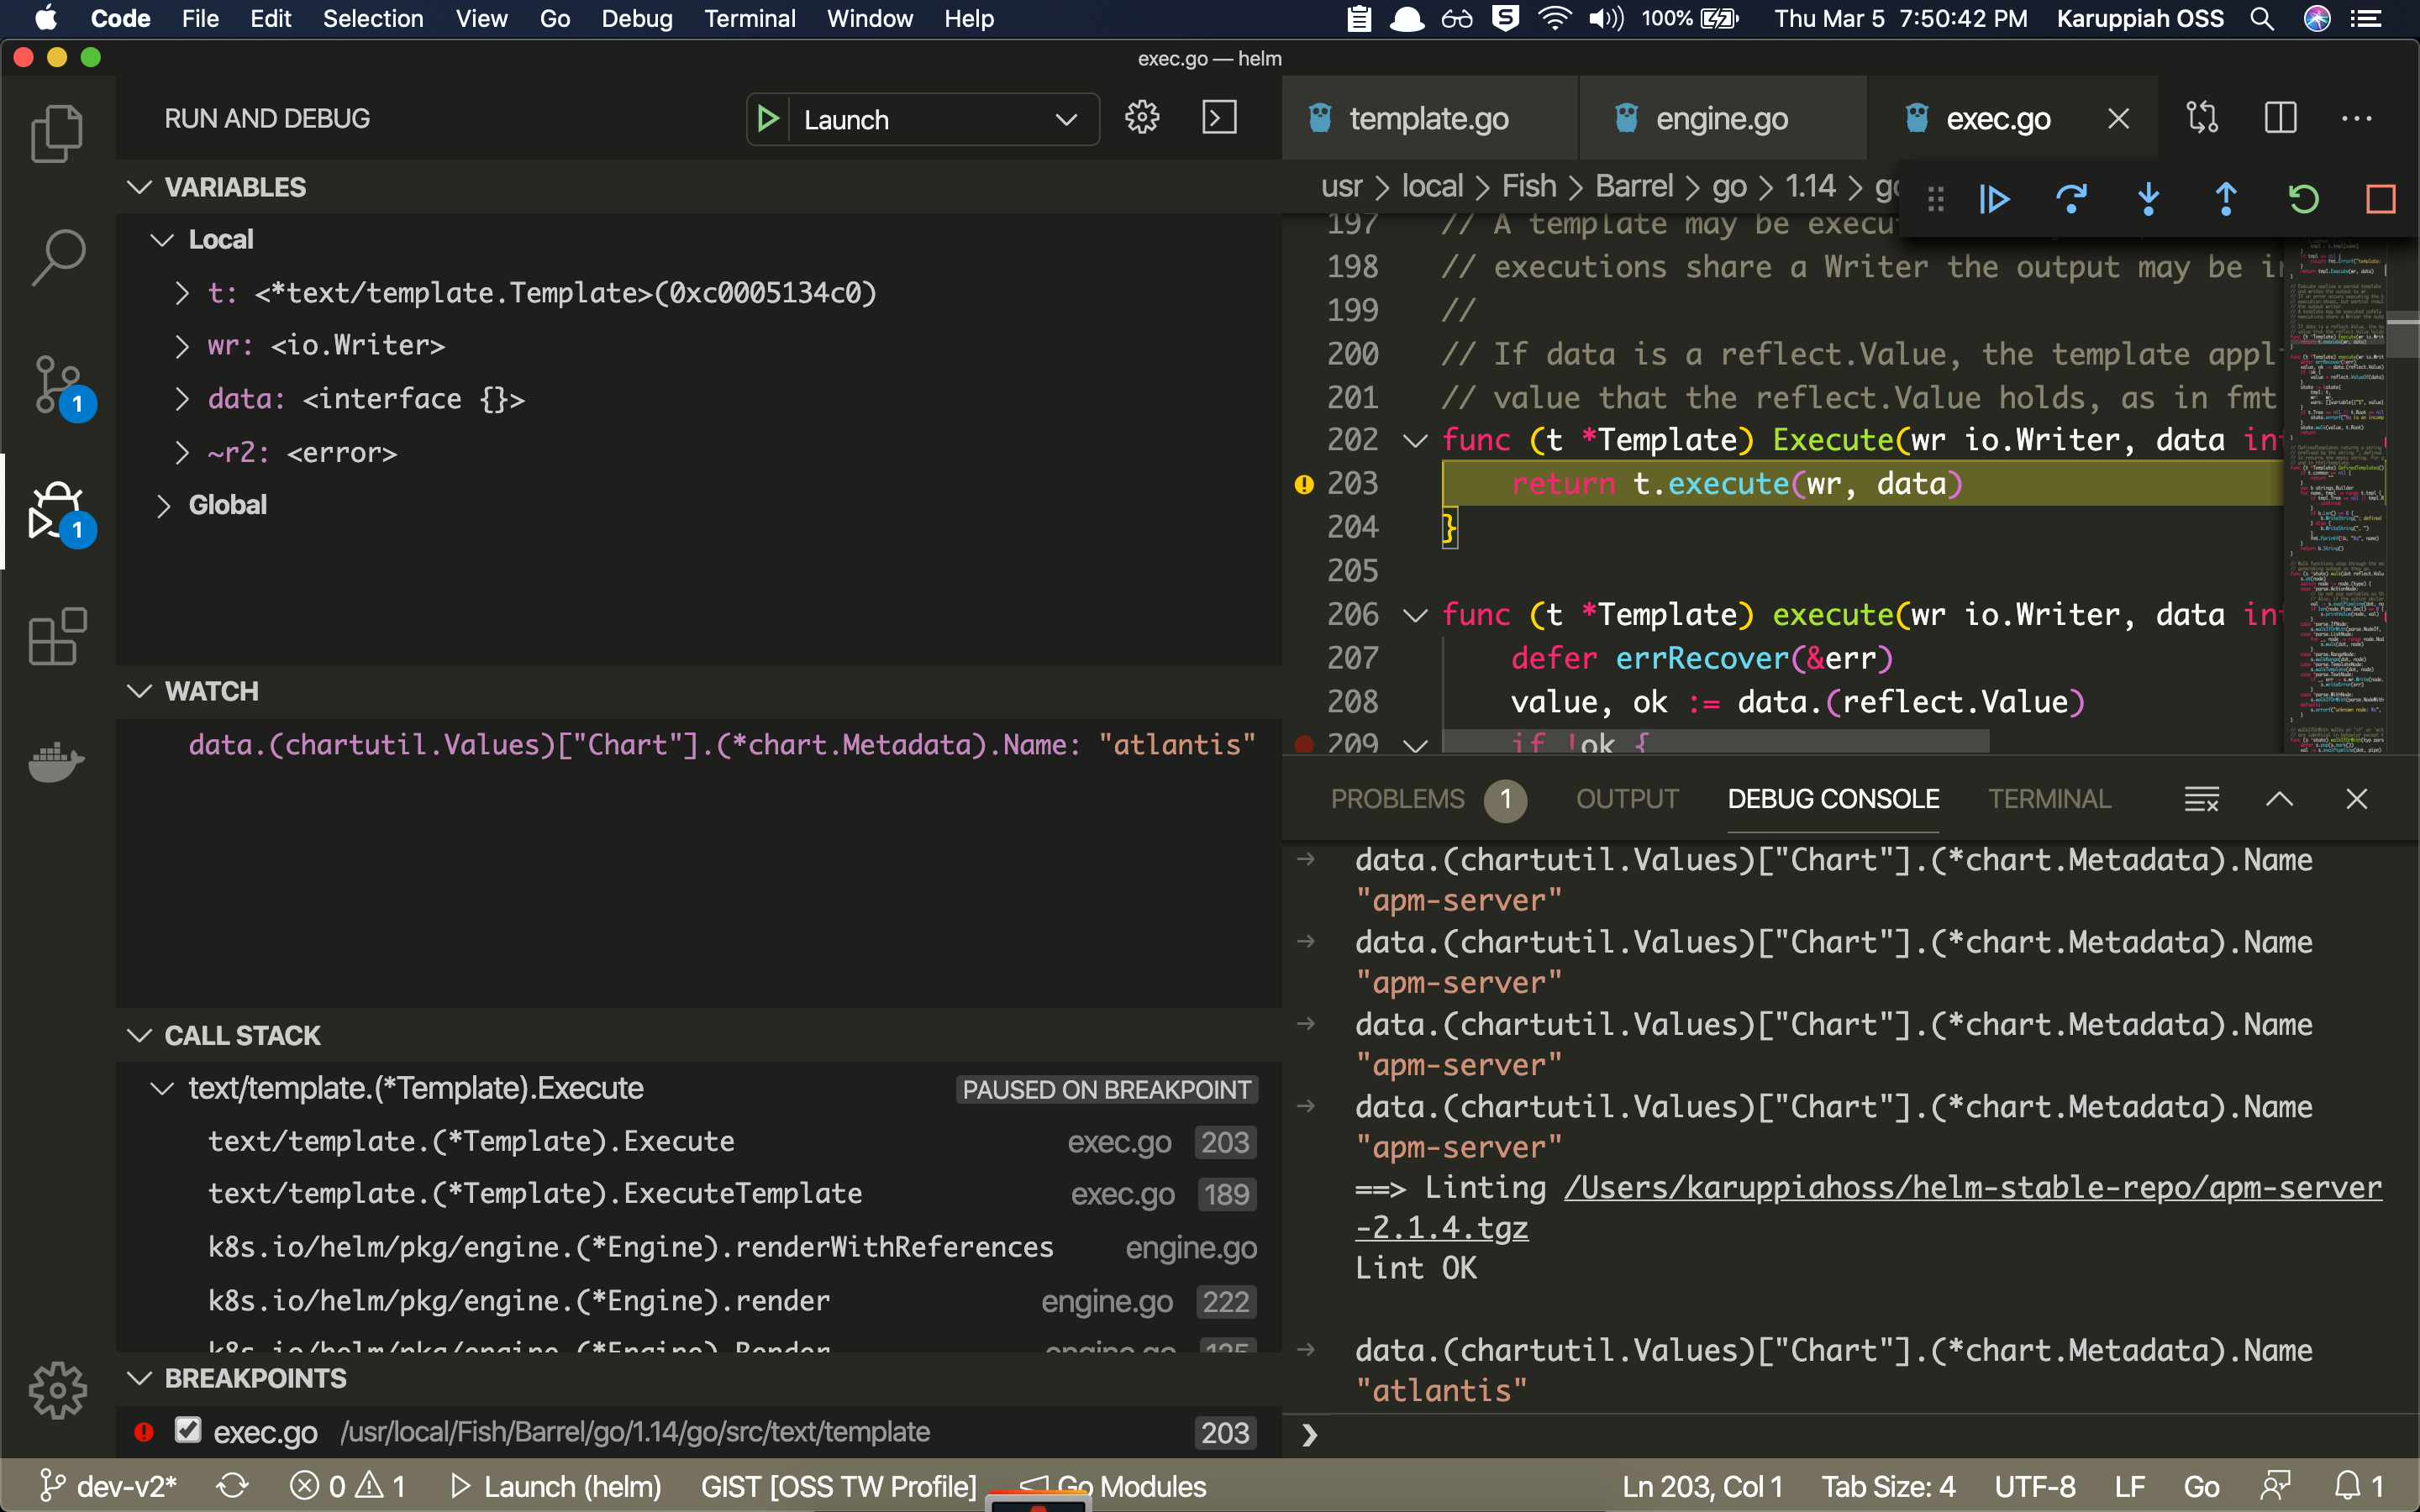Start debugging with green play button
Viewport: 2420px width, 1512px height.
tap(768, 119)
